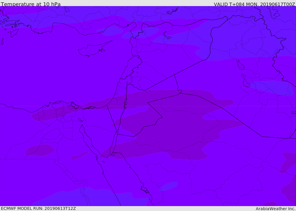Image resolution: width=296 pixels, height=211 pixels.
Task: Click the "VALID T+084 MON. 20190617T00Z" label
Action: click(254, 4)
